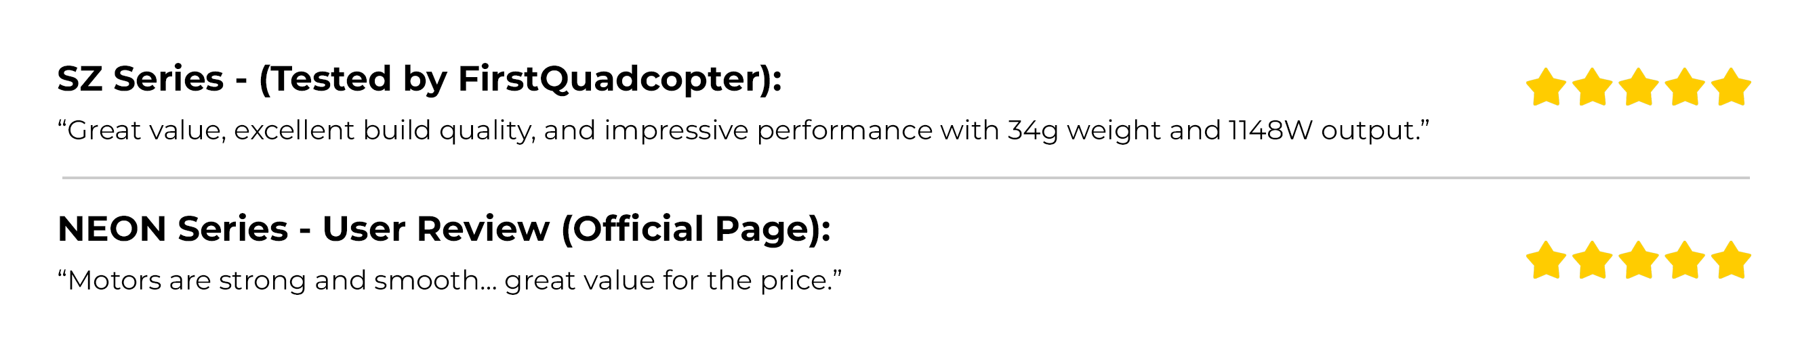The width and height of the screenshot is (1796, 351).
Task: Click the gray divider line between reviews
Action: coord(905,178)
